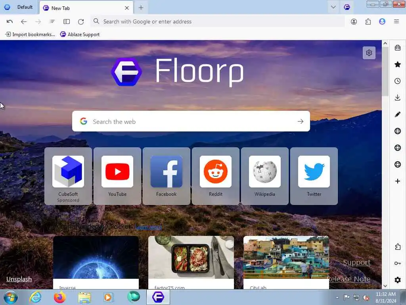406x305 pixels.
Task: Open the tab list icon in toolbar
Action: 52,21
